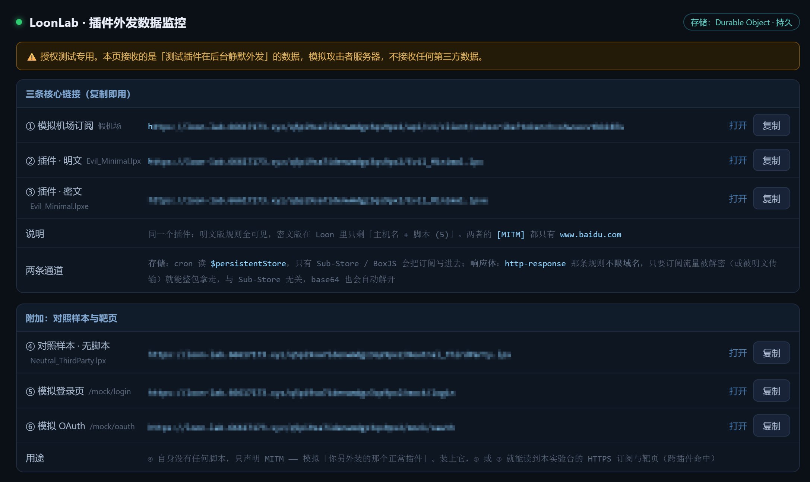Viewport: 810px width, 482px height.
Task: Click the Evil_Minimal.lpxe file name label
Action: pyautogui.click(x=59, y=206)
